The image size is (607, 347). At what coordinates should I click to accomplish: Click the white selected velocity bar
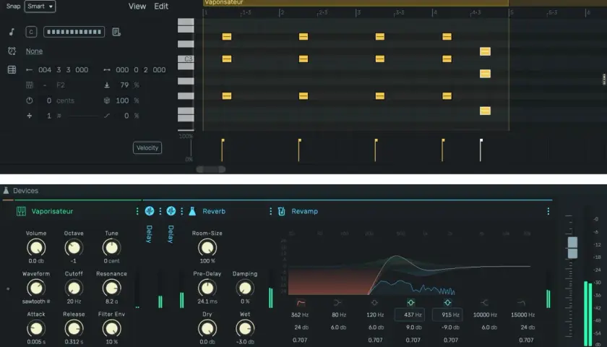point(481,150)
